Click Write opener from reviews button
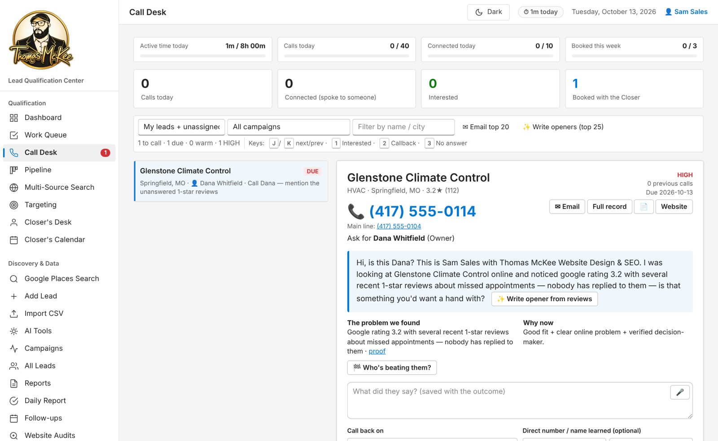 [544, 299]
